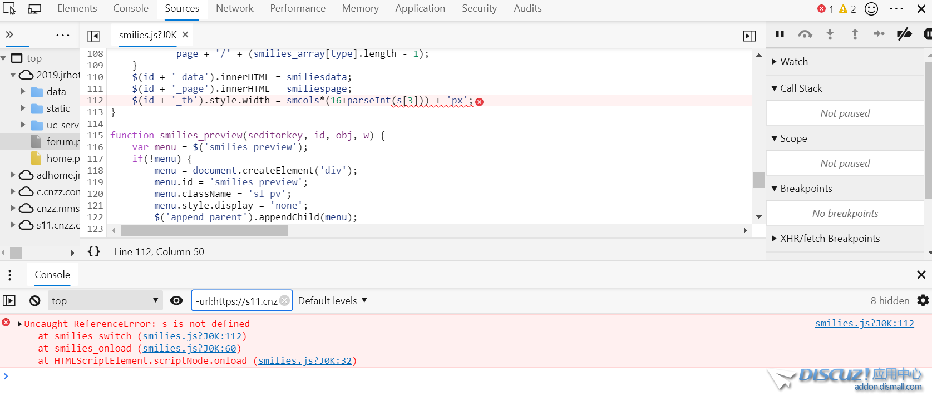The image size is (932, 401).
Task: Open the Default levels dropdown
Action: (x=333, y=301)
